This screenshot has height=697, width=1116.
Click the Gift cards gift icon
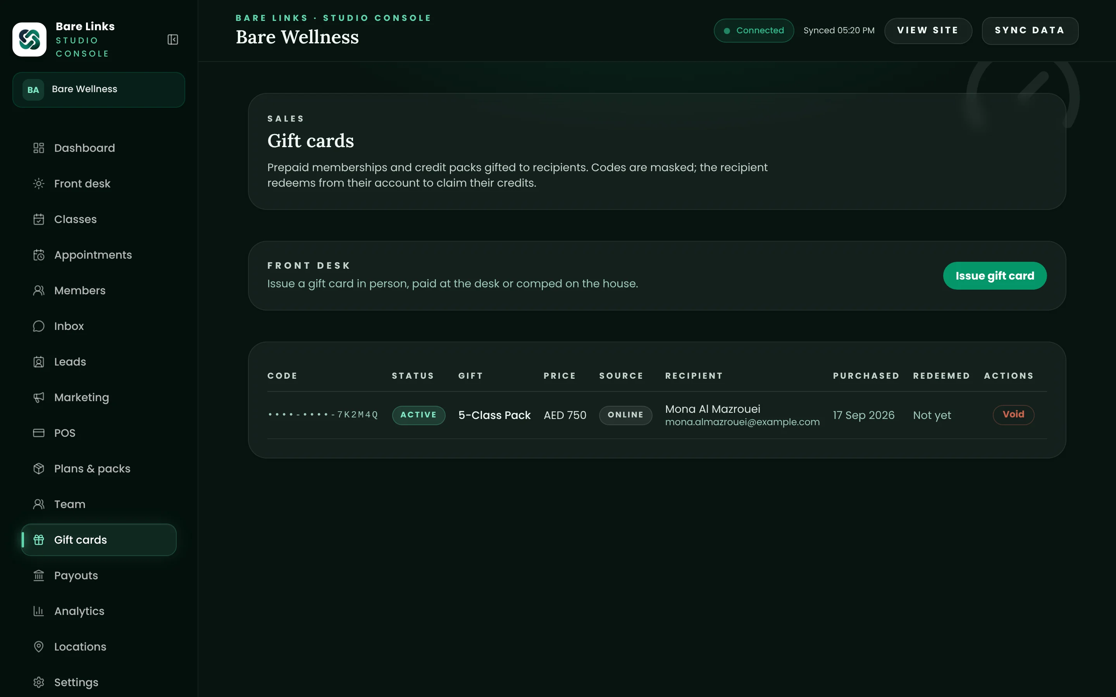click(x=39, y=540)
